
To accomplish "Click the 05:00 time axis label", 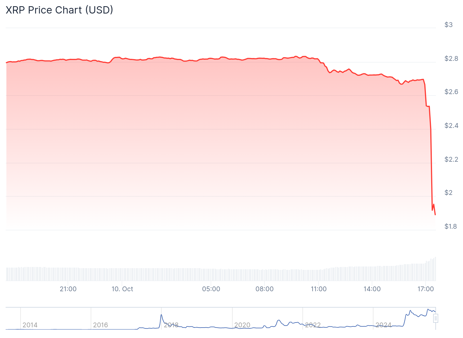I will (x=211, y=289).
